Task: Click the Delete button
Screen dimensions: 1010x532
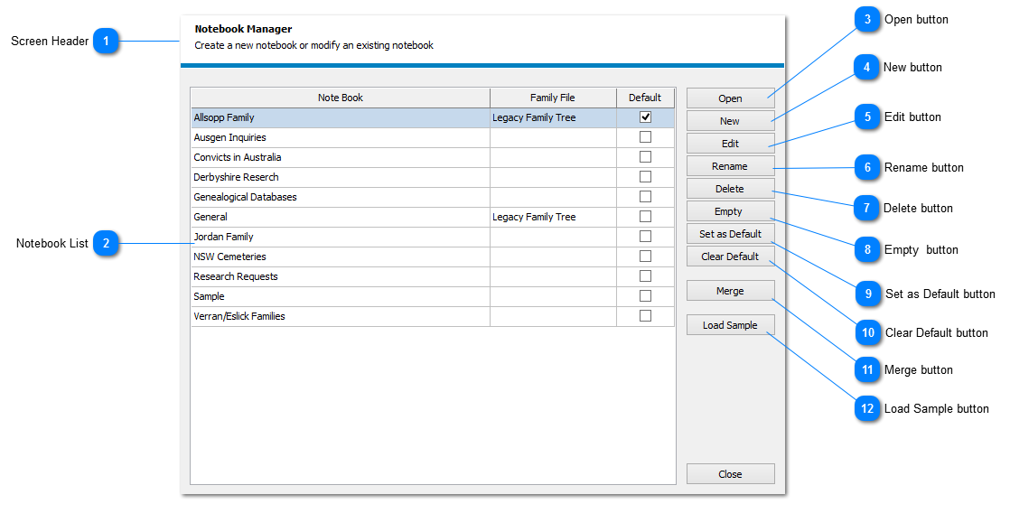Action: tap(730, 188)
